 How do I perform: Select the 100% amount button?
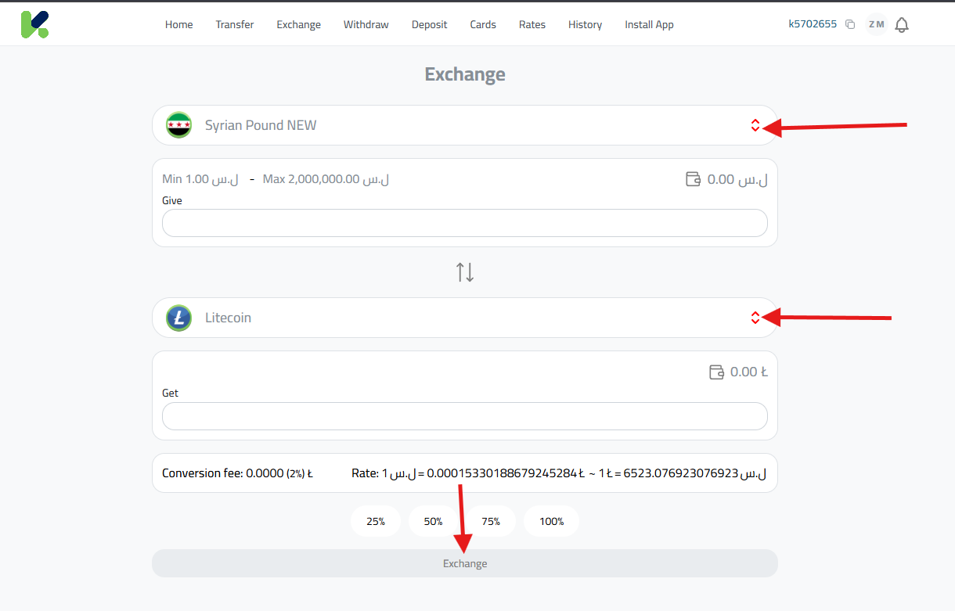[551, 520]
